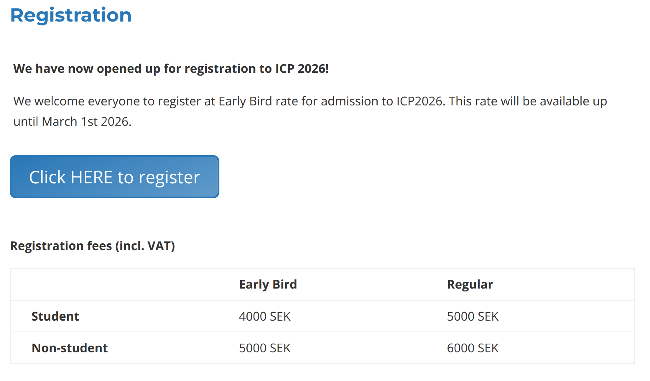Viewport: 650px width, 381px height.
Task: Click the Student Regular 5000 SEK cell
Action: (473, 316)
